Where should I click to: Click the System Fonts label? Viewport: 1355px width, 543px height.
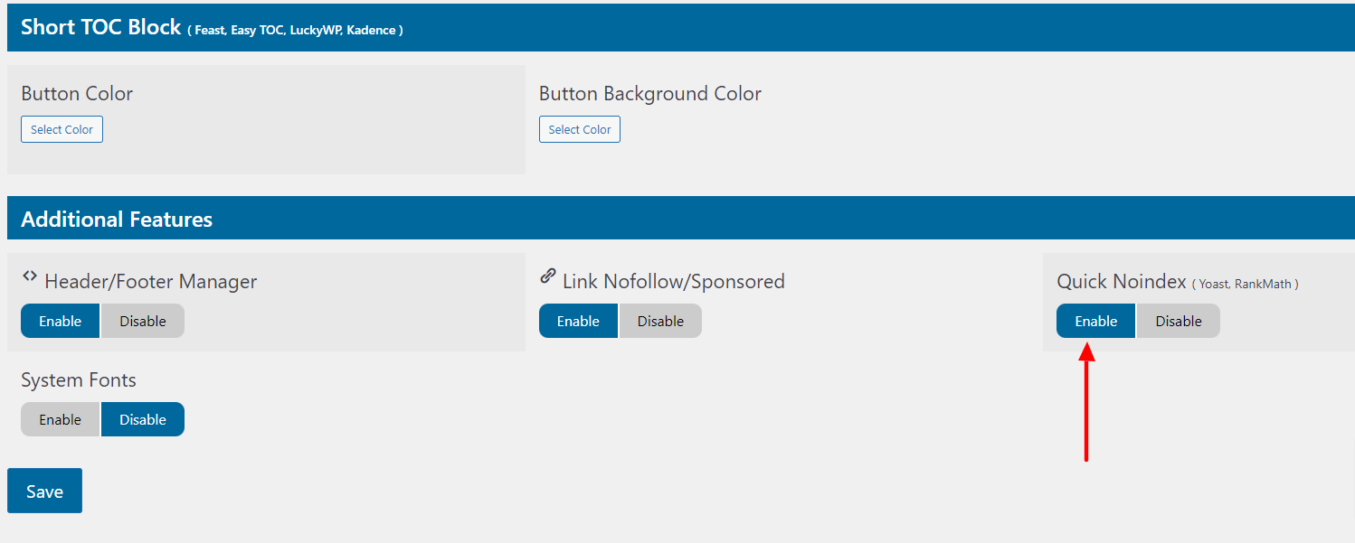[x=78, y=379]
